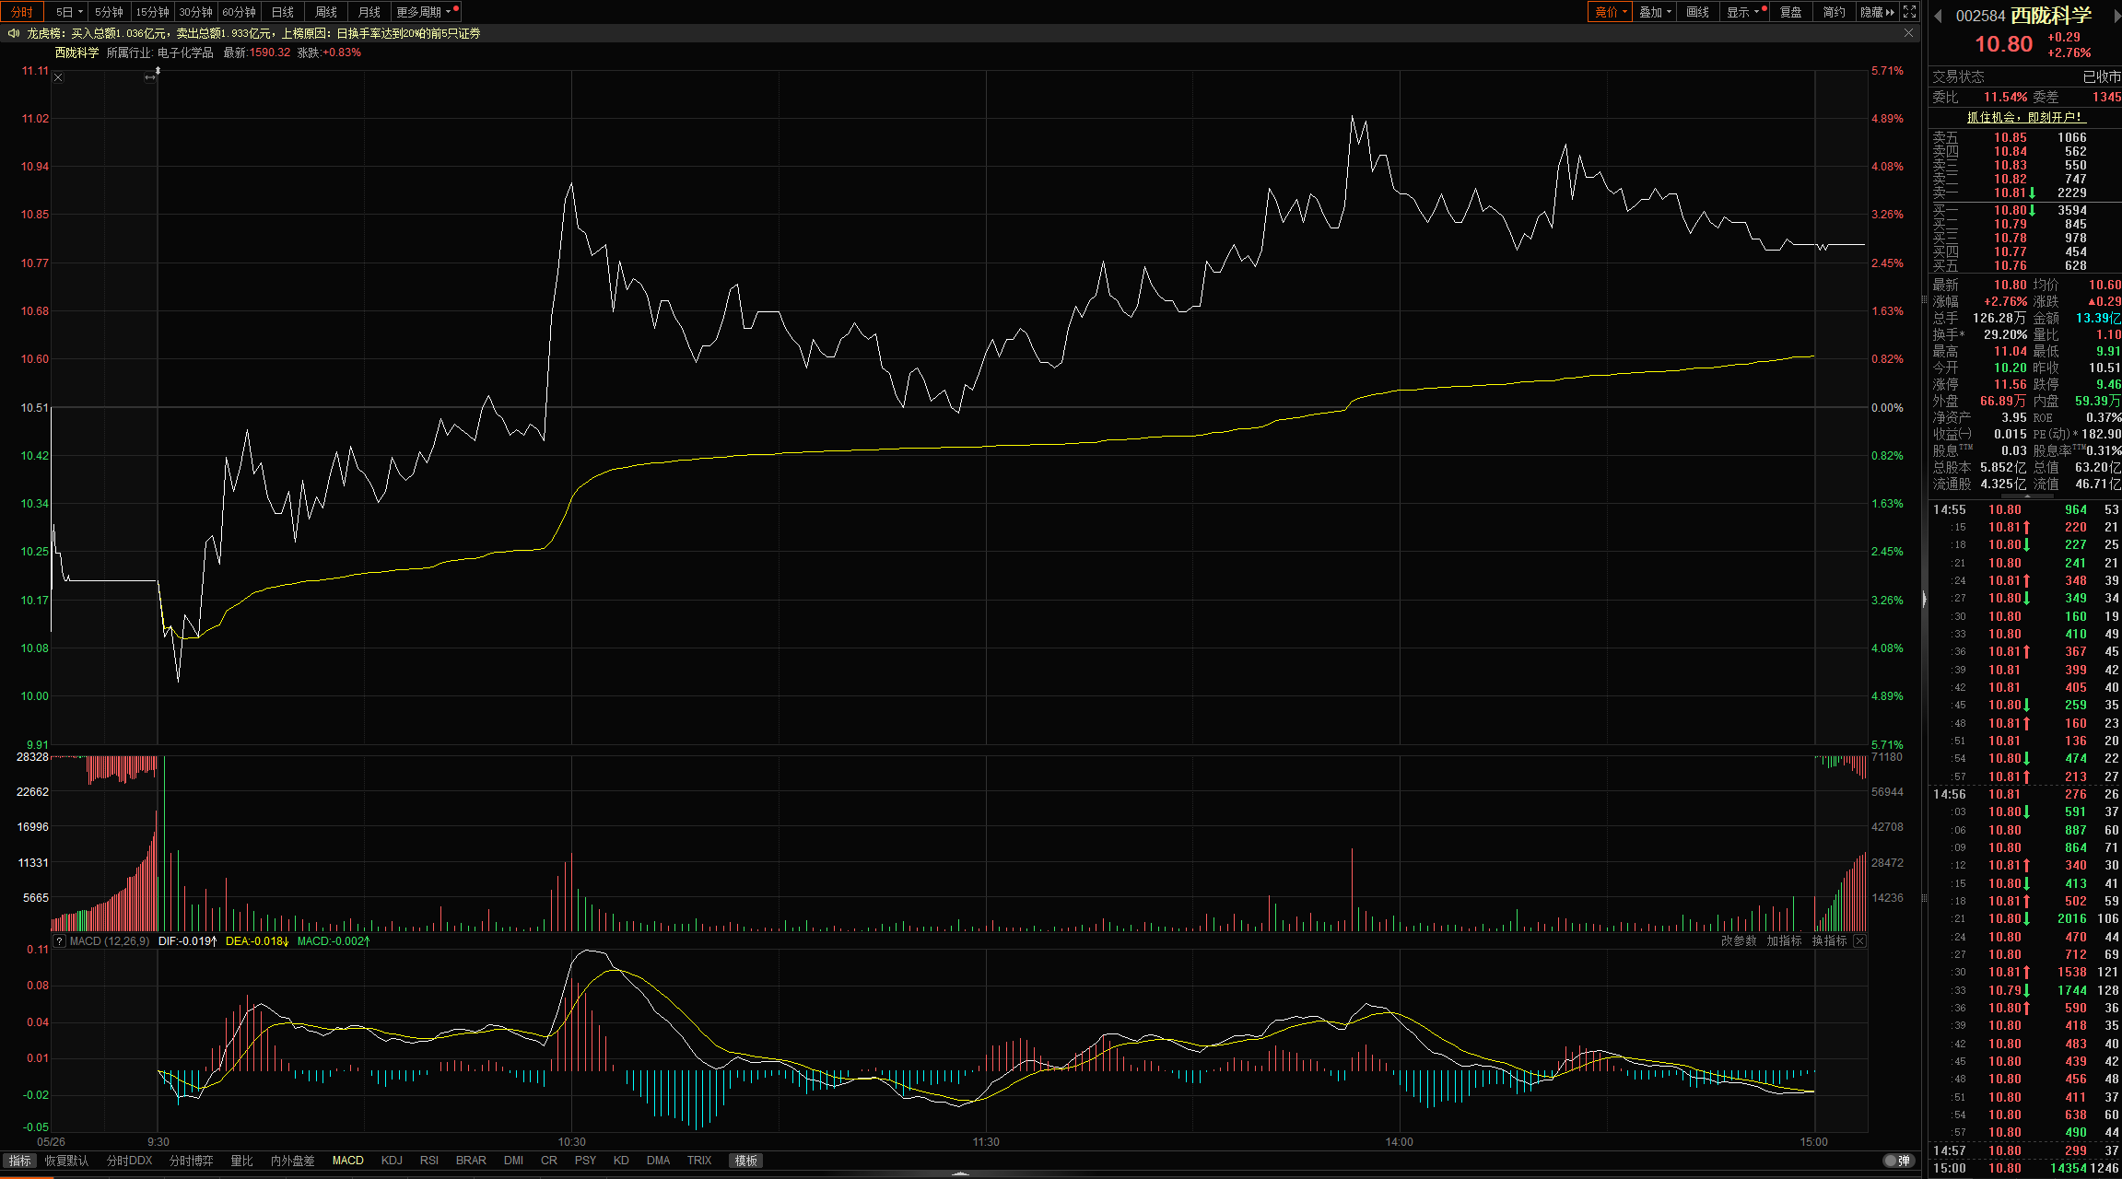Select KD indicator tab
This screenshot has height=1179, width=2122.
[621, 1161]
